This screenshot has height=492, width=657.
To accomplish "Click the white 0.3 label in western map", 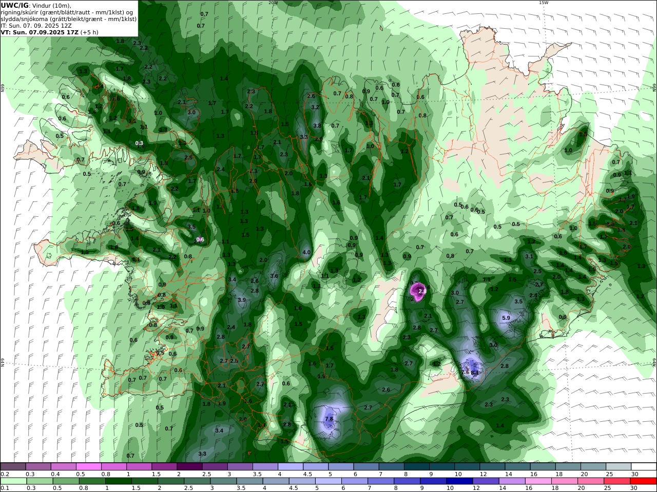I will coord(139,143).
